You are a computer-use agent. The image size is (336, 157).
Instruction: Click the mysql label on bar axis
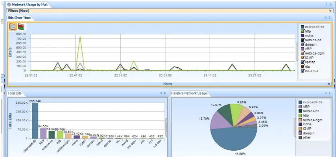point(125,143)
